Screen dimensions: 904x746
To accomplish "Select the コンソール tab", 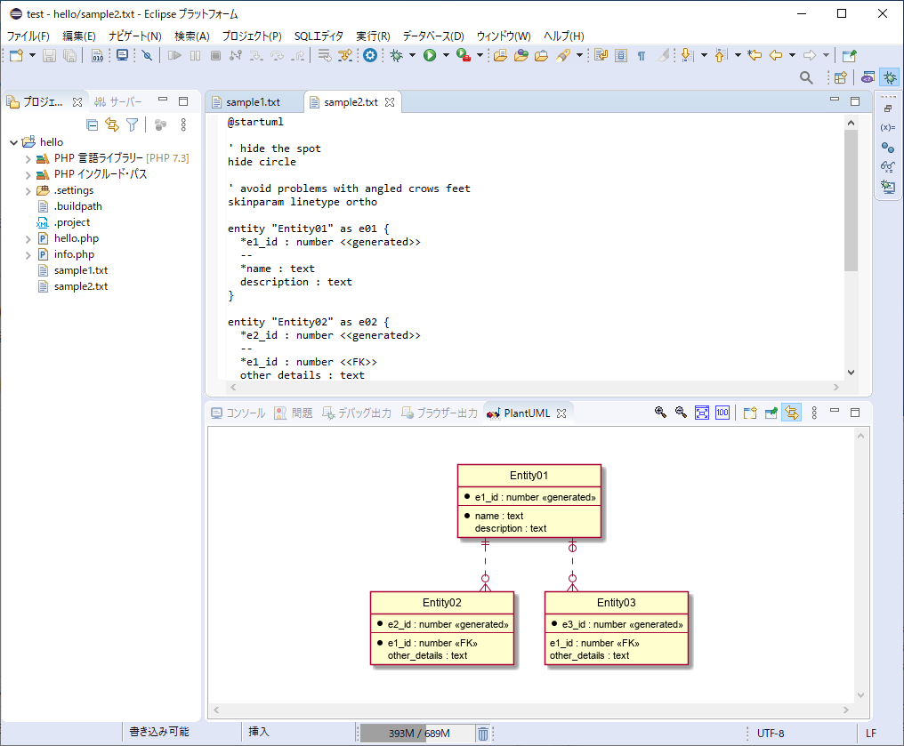I will 238,413.
